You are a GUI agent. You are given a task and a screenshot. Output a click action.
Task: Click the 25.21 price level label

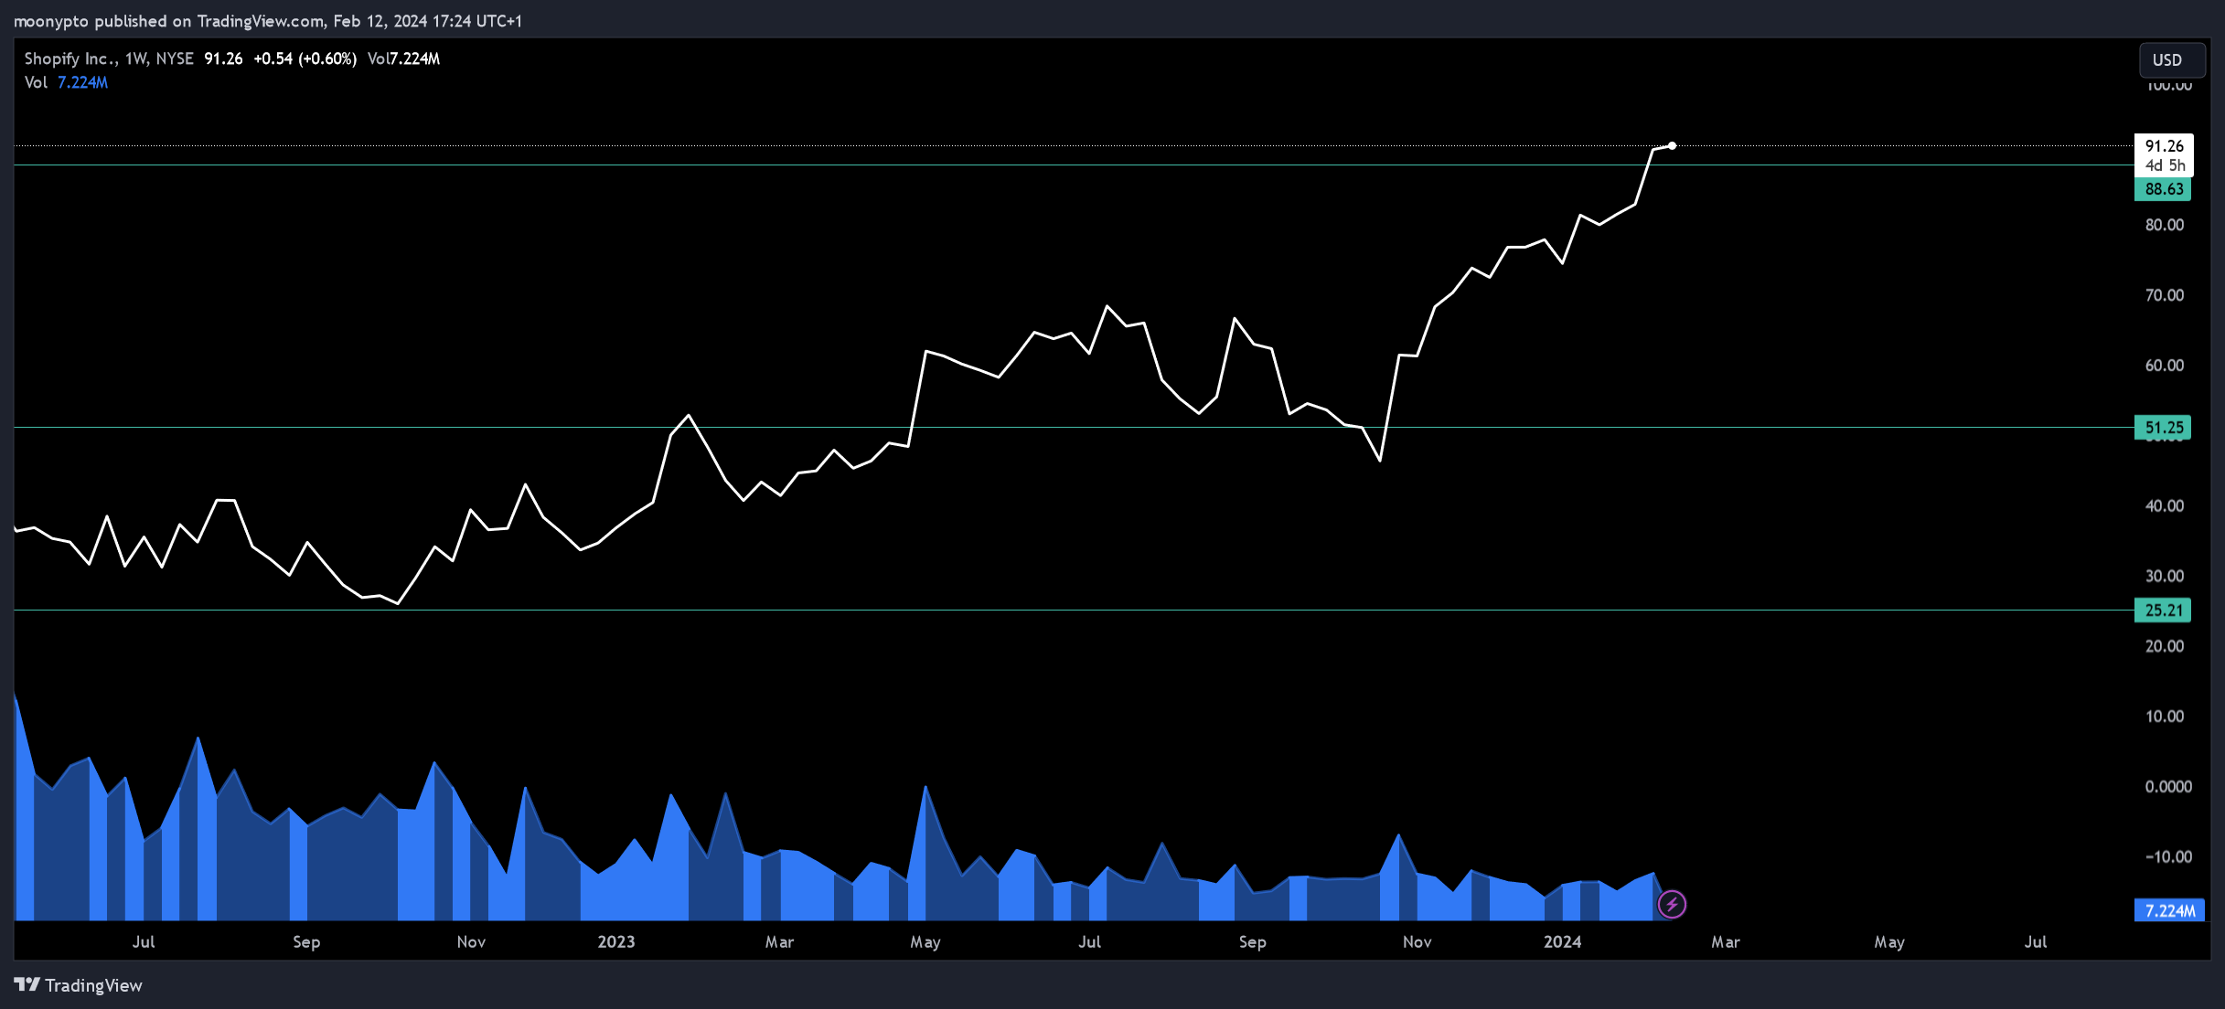coord(2163,611)
